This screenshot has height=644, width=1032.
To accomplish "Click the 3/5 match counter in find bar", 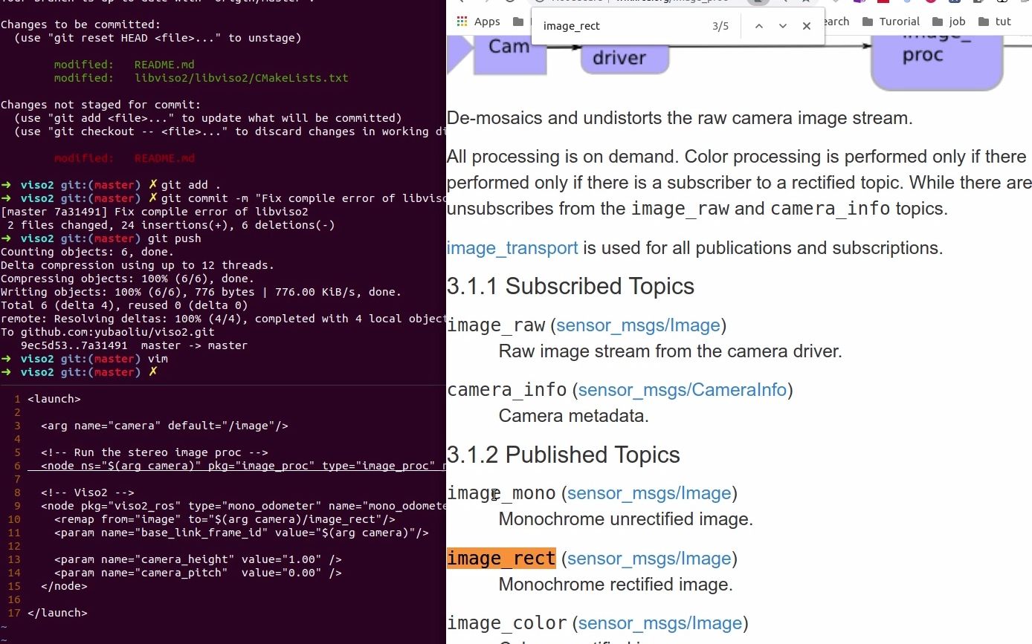I will click(x=720, y=26).
